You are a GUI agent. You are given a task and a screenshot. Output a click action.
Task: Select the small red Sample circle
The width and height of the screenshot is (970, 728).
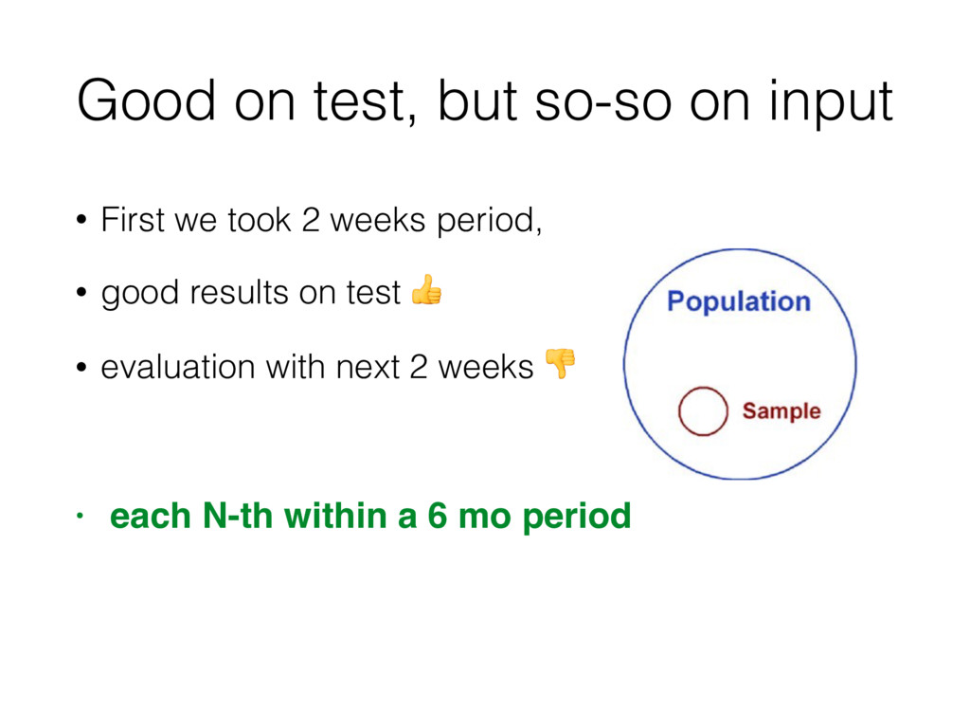703,411
